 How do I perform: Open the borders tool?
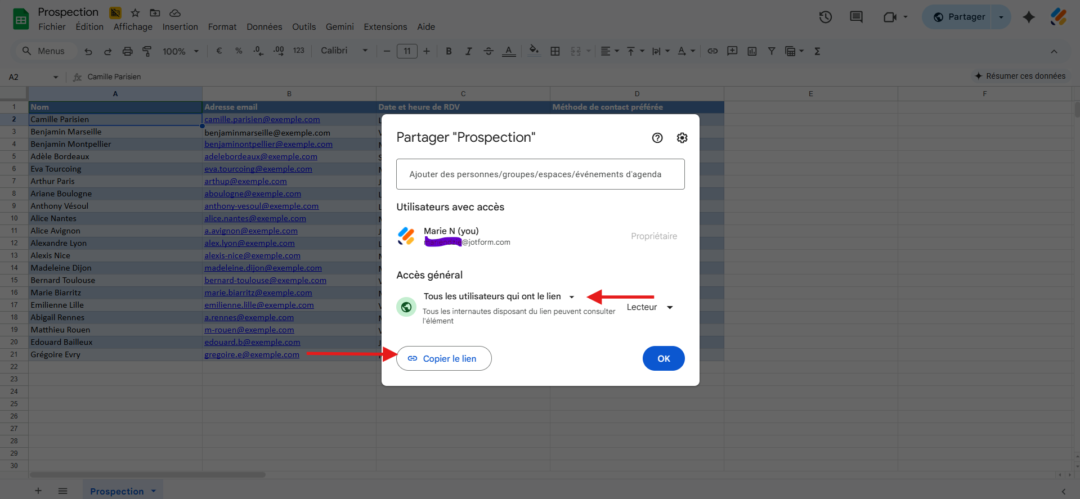(555, 51)
